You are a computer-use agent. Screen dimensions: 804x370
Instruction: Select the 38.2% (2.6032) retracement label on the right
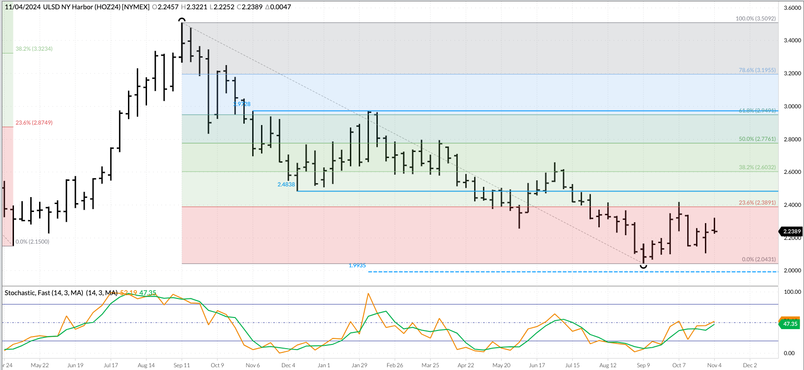click(x=757, y=167)
